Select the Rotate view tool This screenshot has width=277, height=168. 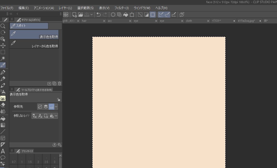[3, 33]
